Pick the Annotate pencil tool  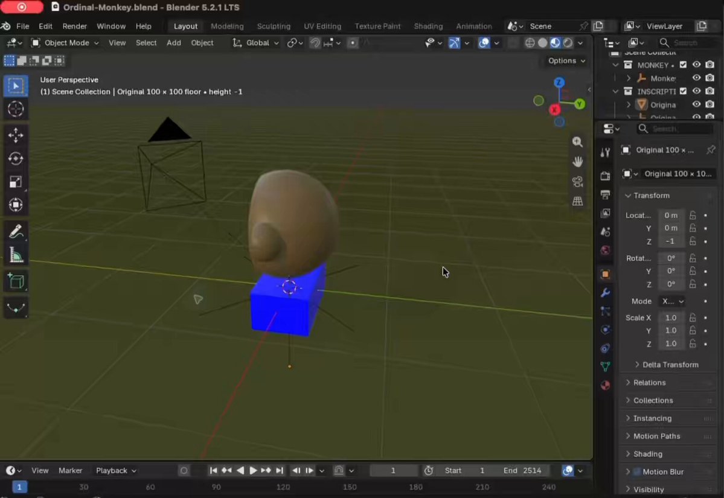click(16, 231)
